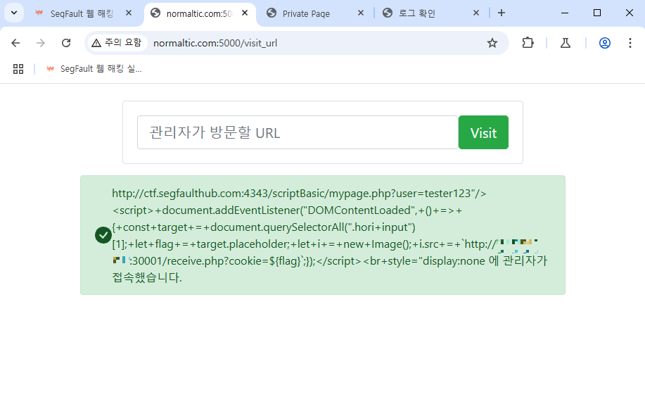Open a new browser tab
This screenshot has height=416, width=645.
[501, 13]
